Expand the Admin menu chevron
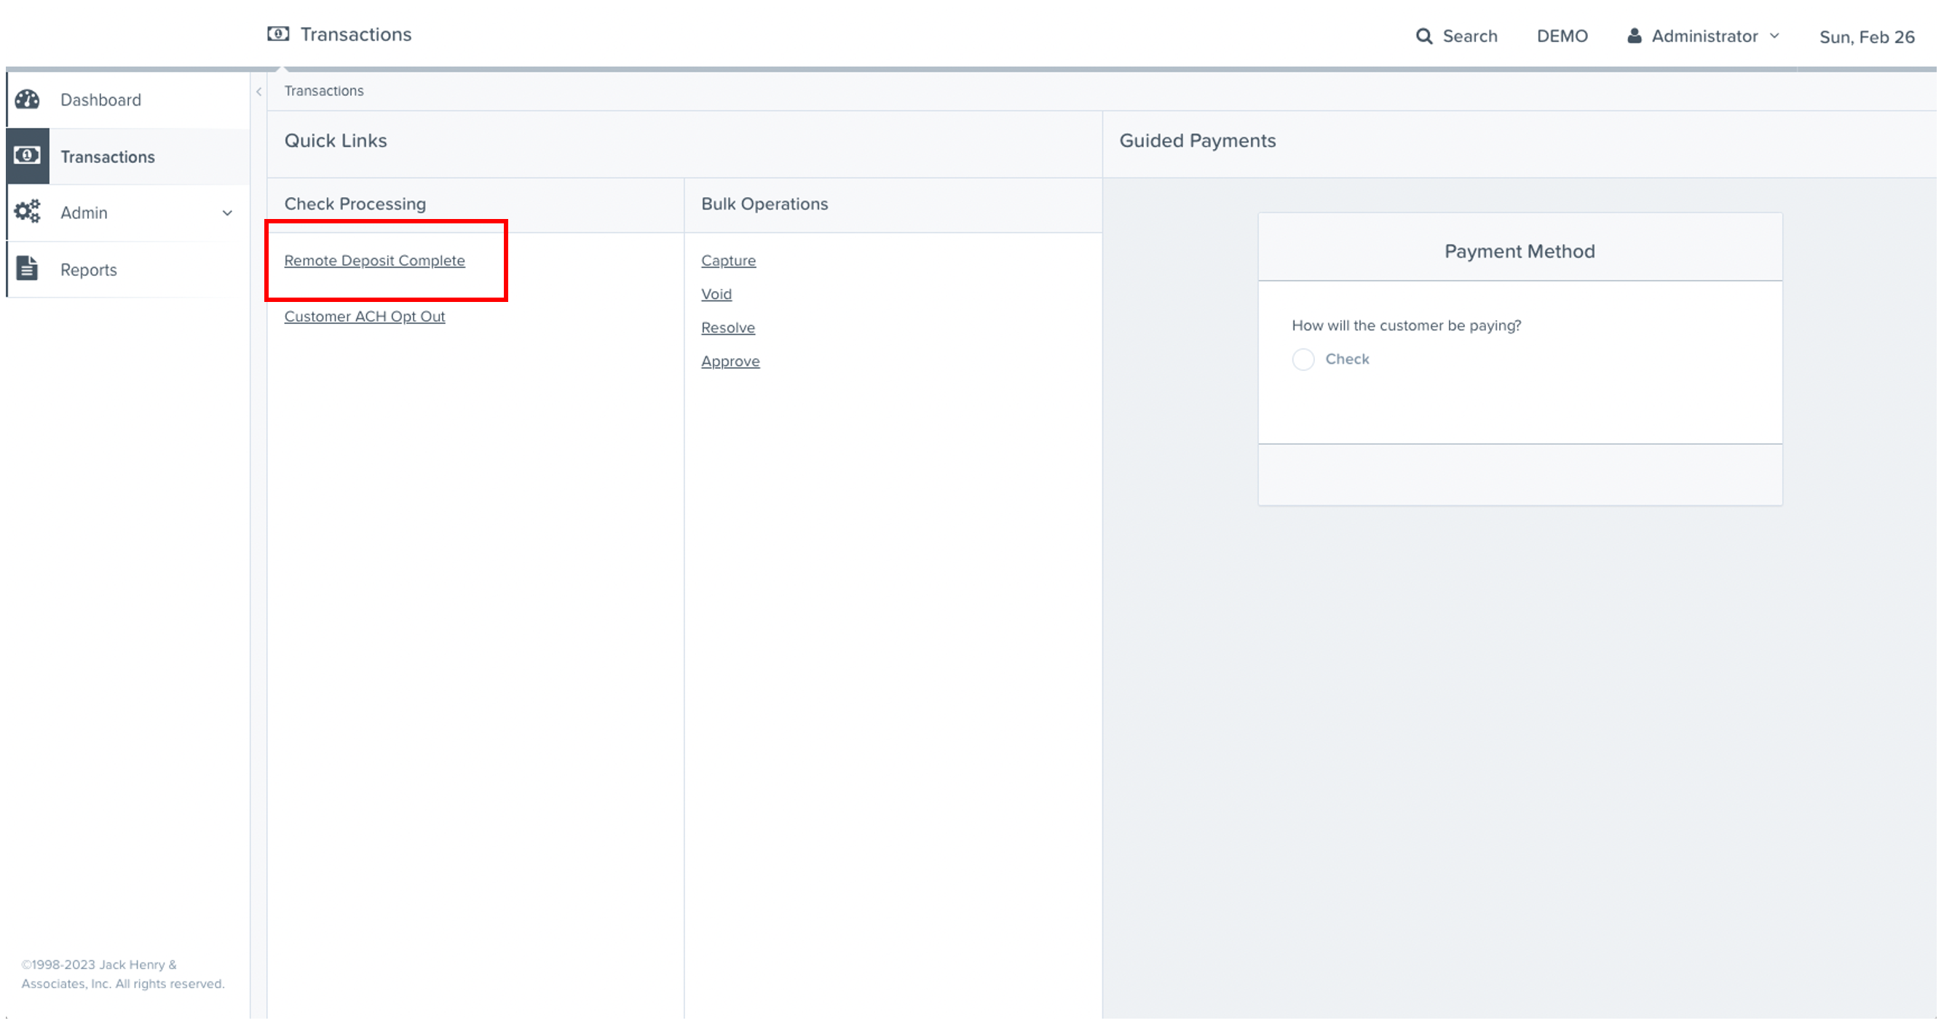 click(x=227, y=213)
